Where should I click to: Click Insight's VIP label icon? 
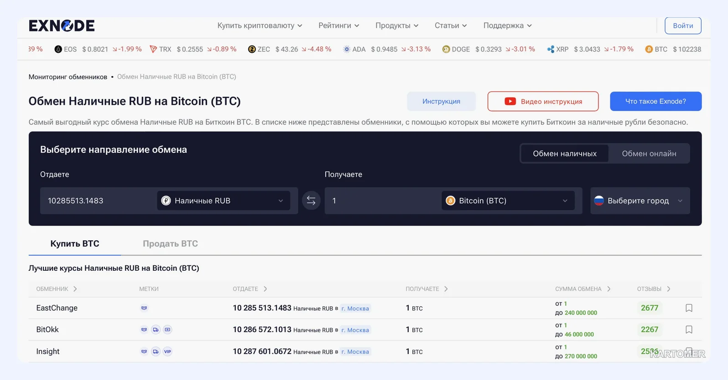coord(167,351)
